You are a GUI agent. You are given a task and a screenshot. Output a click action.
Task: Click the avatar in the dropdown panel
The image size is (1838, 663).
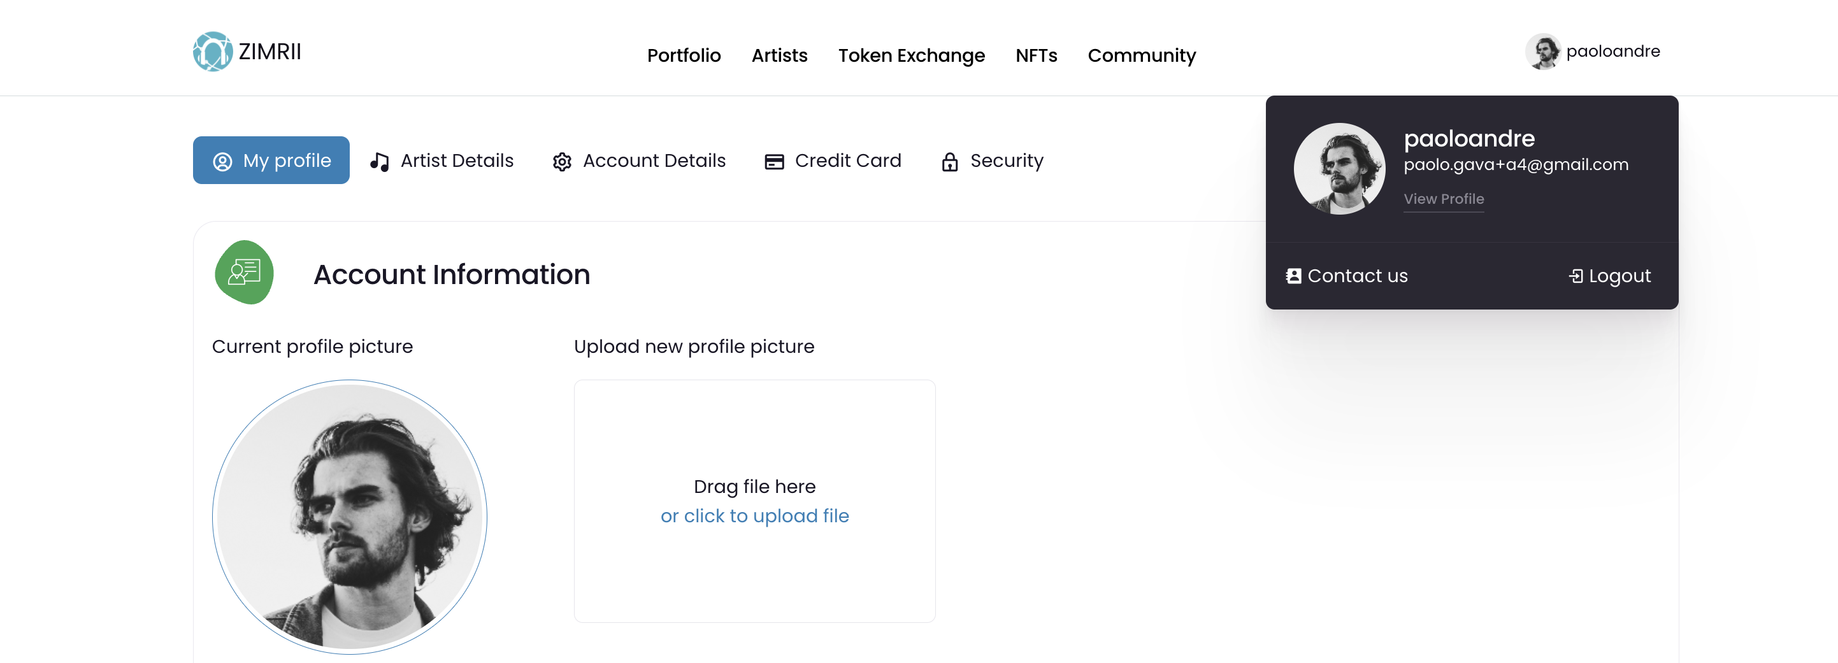[1339, 169]
